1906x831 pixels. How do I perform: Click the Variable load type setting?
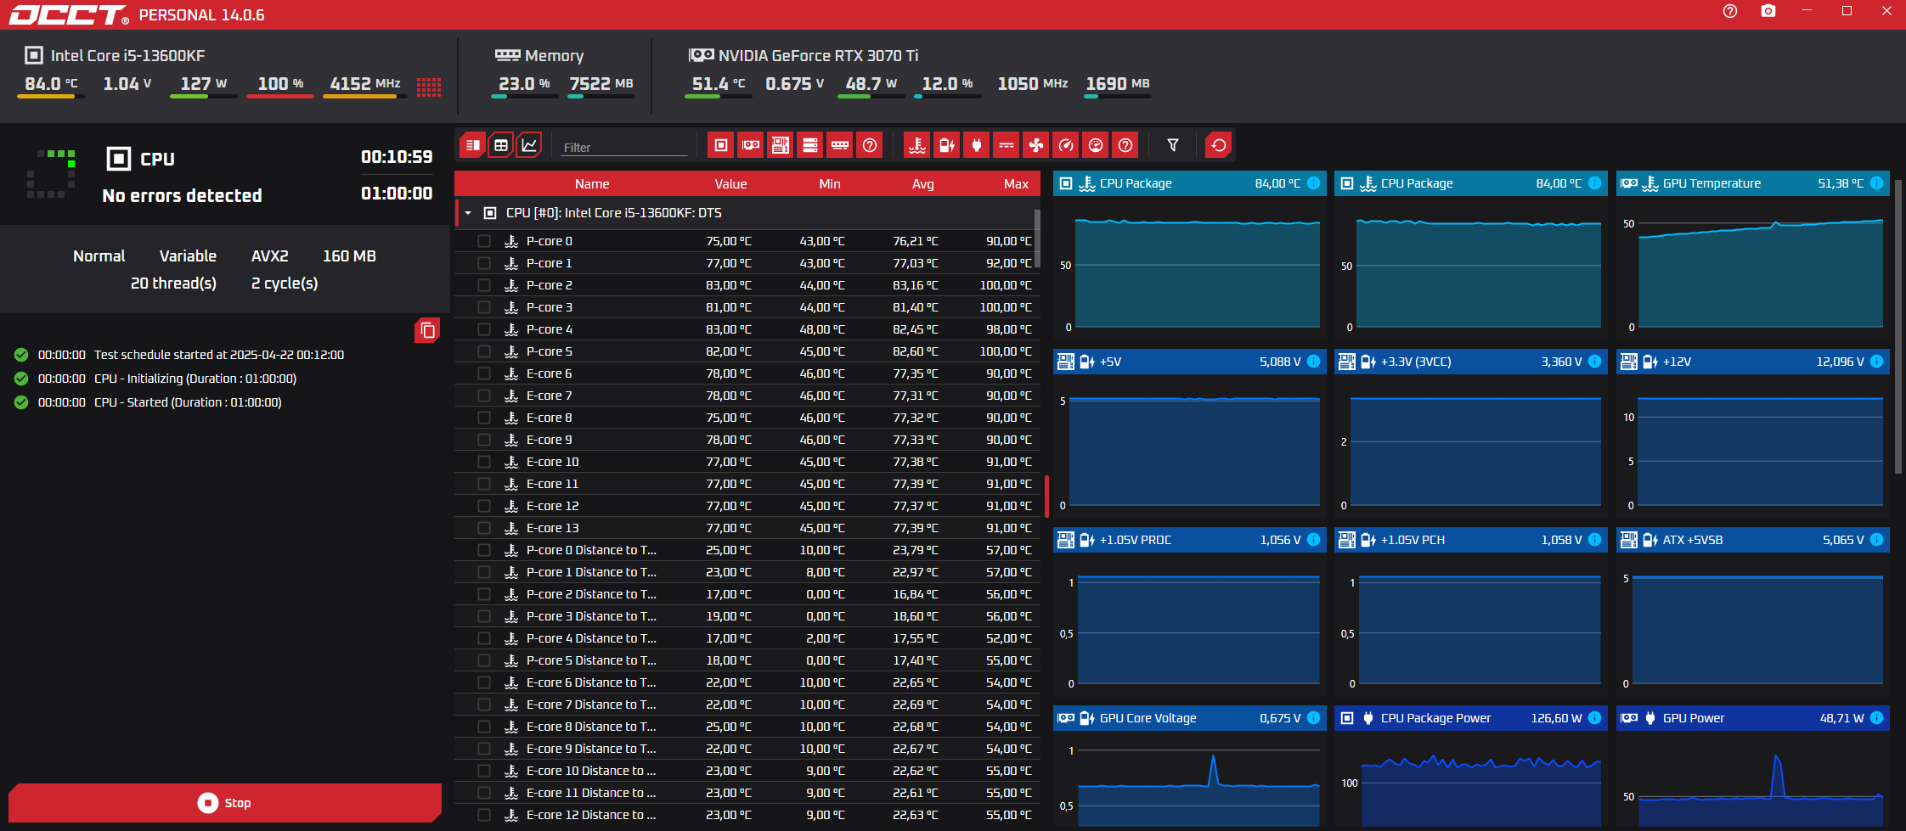[188, 256]
